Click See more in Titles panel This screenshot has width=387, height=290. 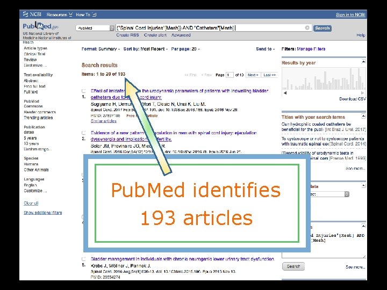pos(355,169)
